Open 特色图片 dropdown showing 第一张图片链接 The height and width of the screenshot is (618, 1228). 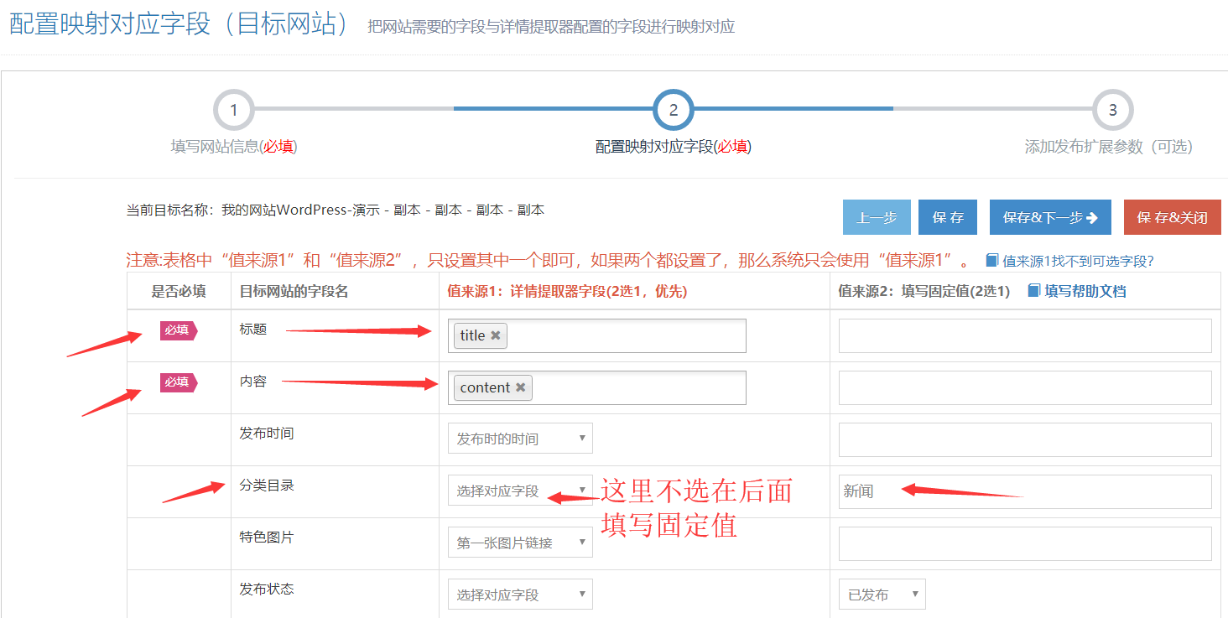(x=520, y=543)
